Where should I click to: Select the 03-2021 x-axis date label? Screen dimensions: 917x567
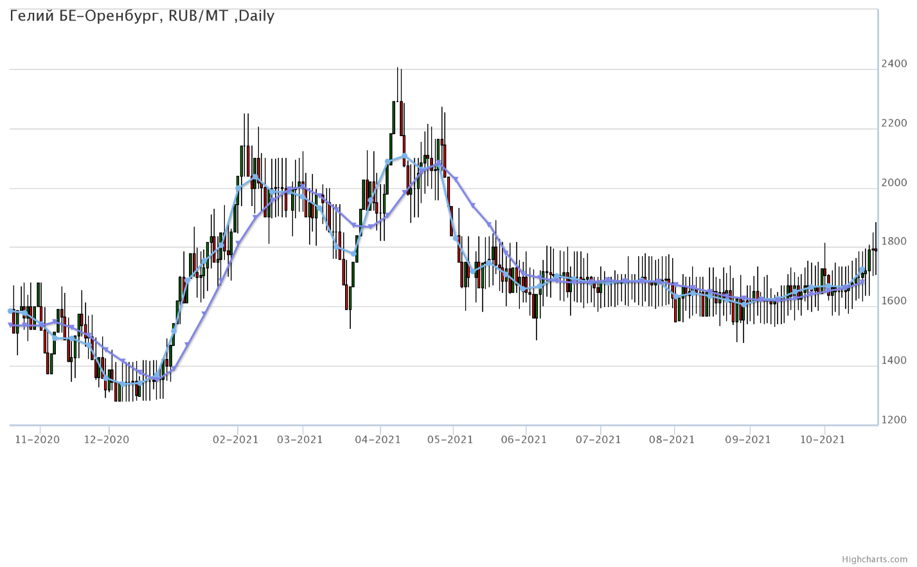click(x=300, y=440)
